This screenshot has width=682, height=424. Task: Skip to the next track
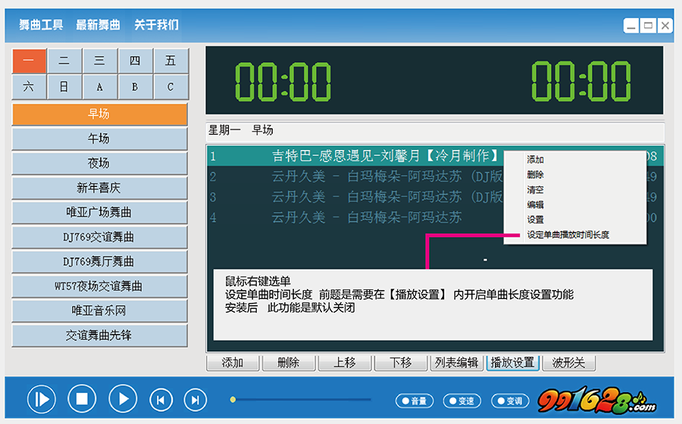click(x=195, y=399)
